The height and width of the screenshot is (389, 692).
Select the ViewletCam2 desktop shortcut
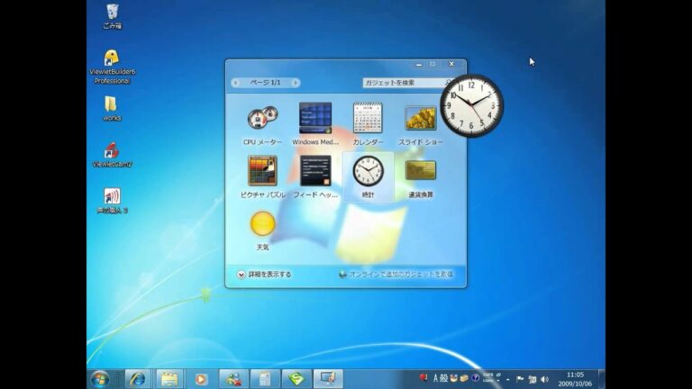click(x=112, y=155)
